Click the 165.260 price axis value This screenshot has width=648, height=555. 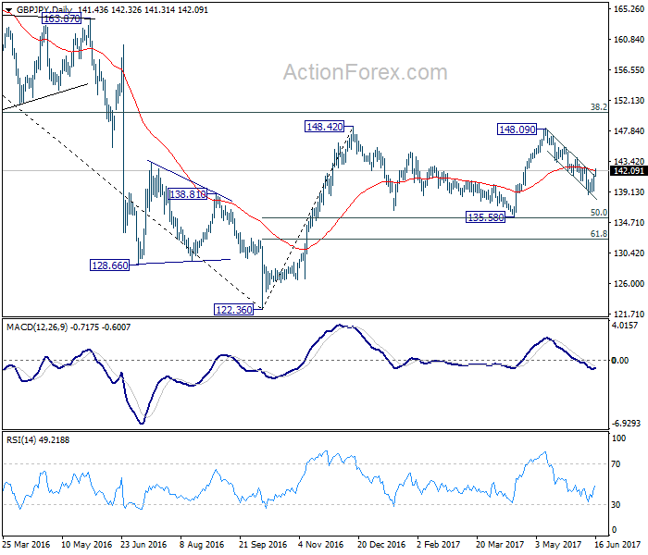(x=629, y=8)
